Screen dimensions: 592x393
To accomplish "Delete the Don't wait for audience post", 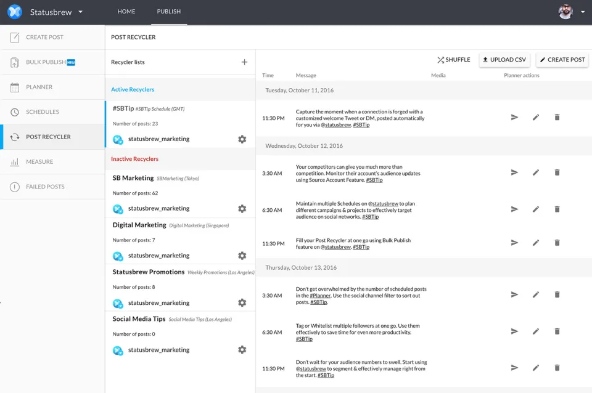I will pyautogui.click(x=557, y=368).
